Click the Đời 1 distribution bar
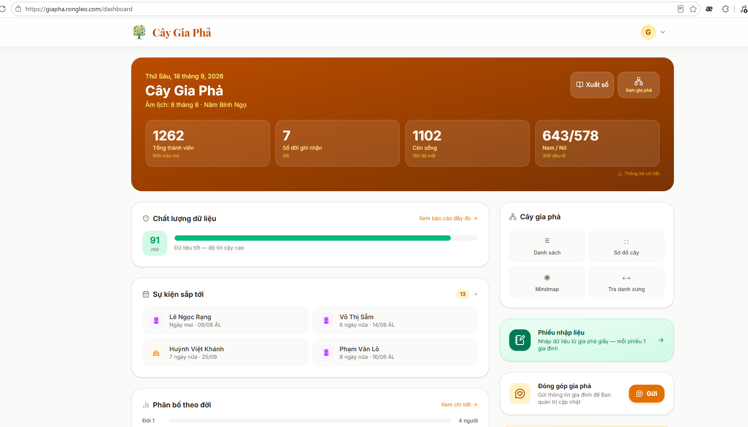The image size is (748, 427). click(x=310, y=421)
